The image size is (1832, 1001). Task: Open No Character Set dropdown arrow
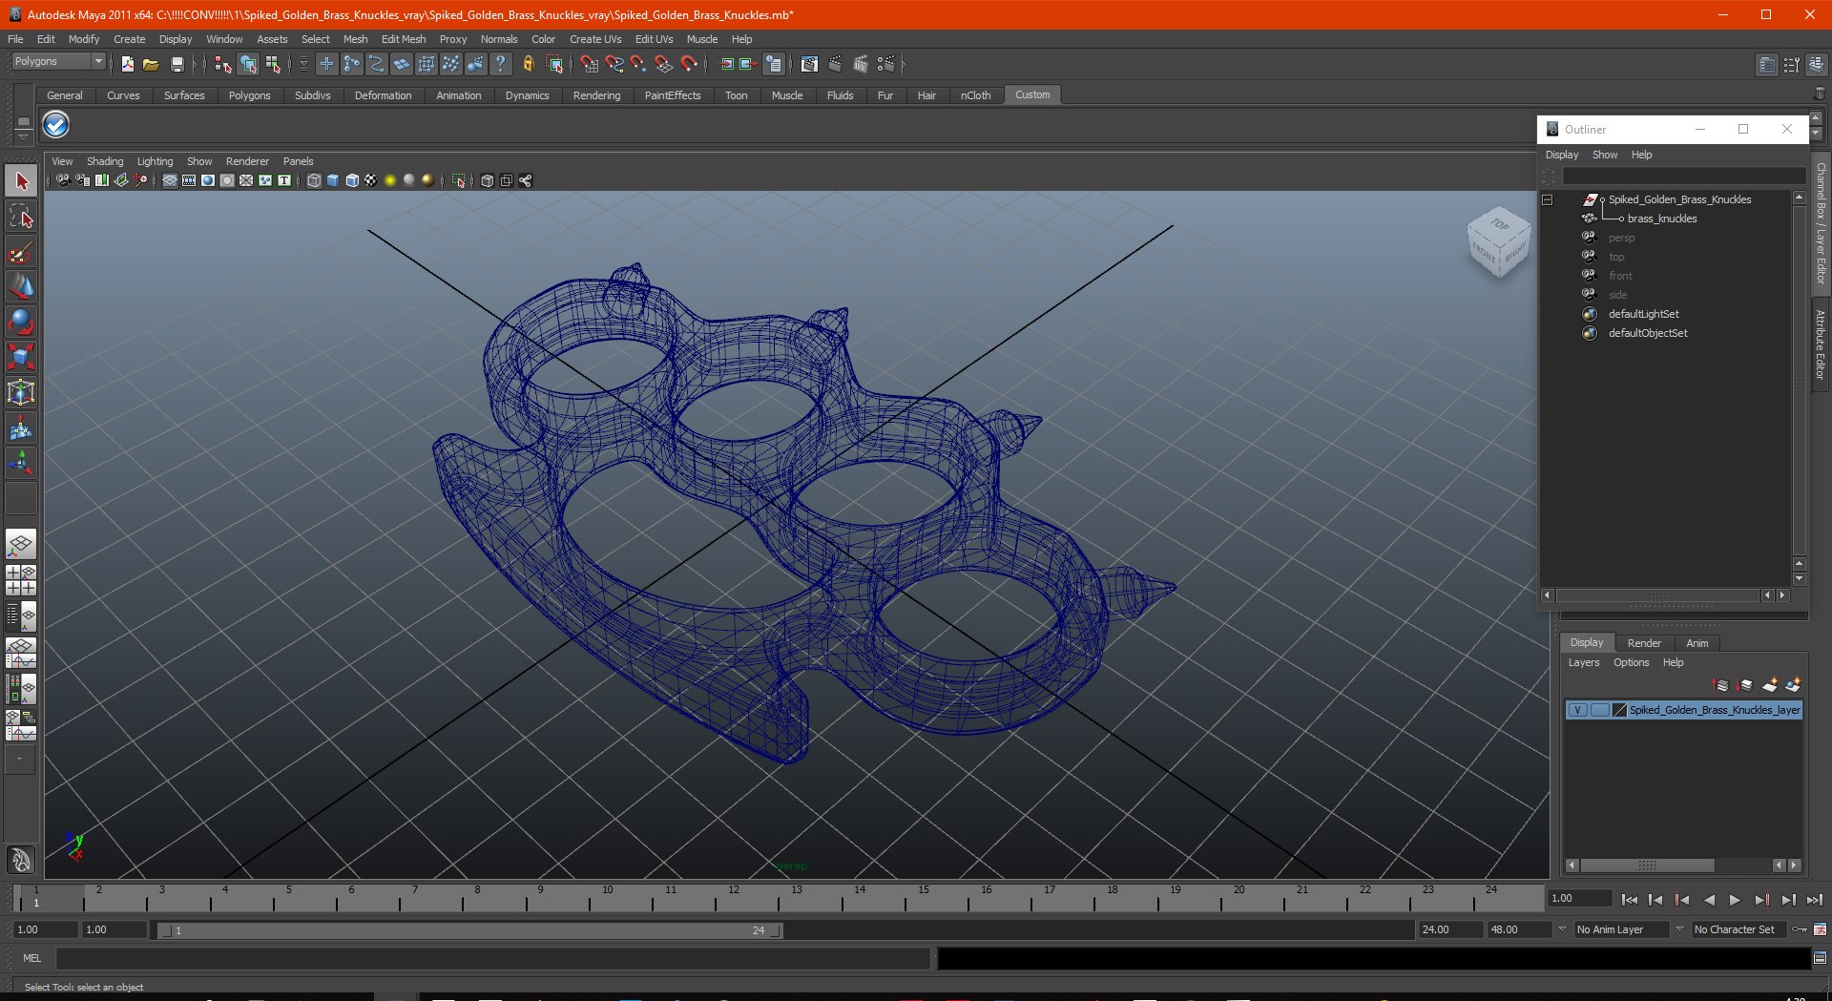click(x=1679, y=929)
